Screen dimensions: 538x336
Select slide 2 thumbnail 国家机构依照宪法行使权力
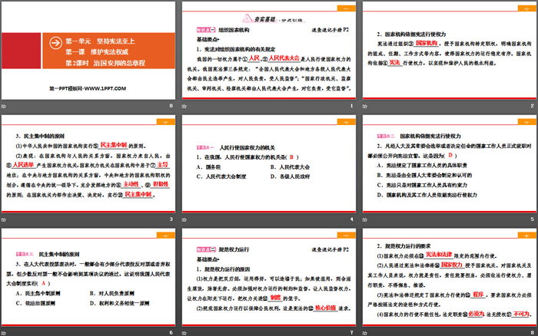point(450,51)
